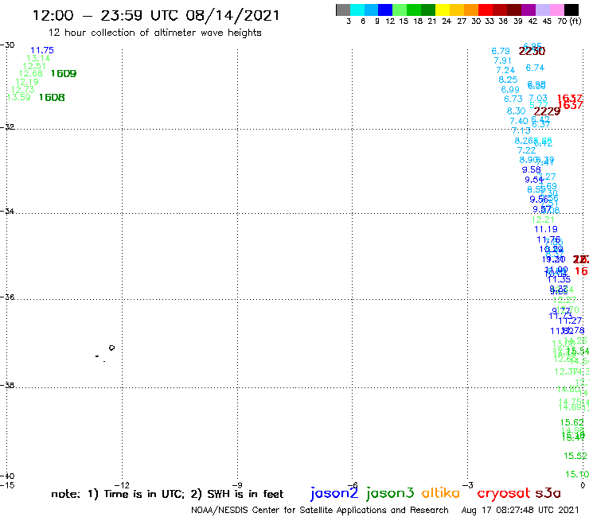Click the '13.14' wave height value

(x=38, y=58)
